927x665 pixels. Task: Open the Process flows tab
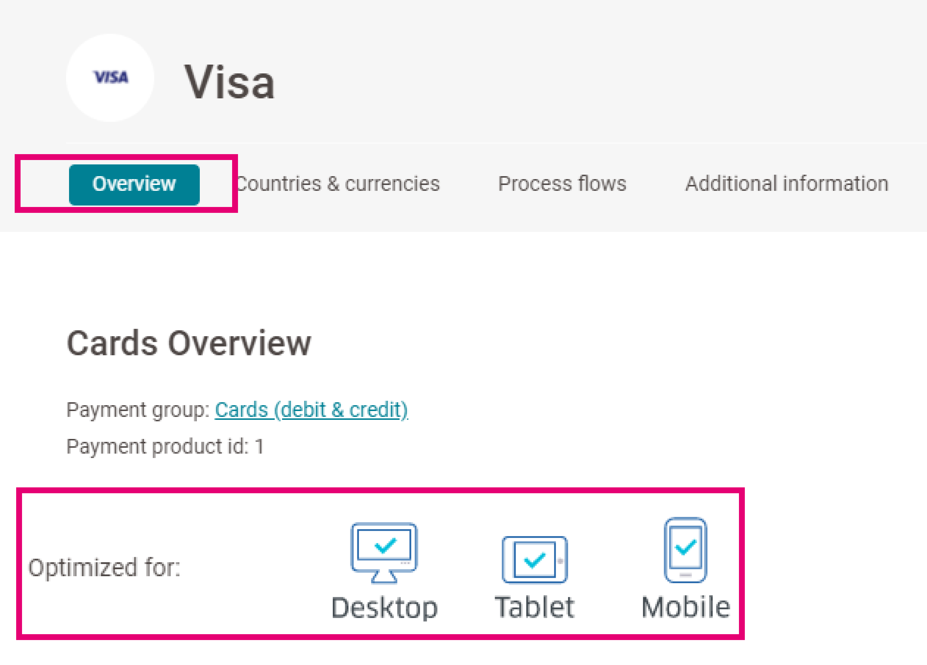[562, 184]
